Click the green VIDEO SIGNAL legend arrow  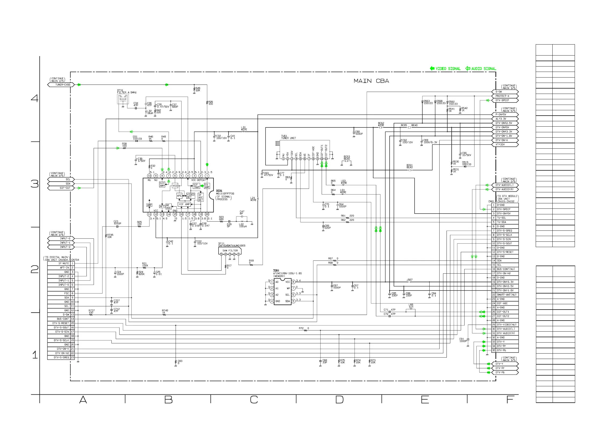pos(432,68)
